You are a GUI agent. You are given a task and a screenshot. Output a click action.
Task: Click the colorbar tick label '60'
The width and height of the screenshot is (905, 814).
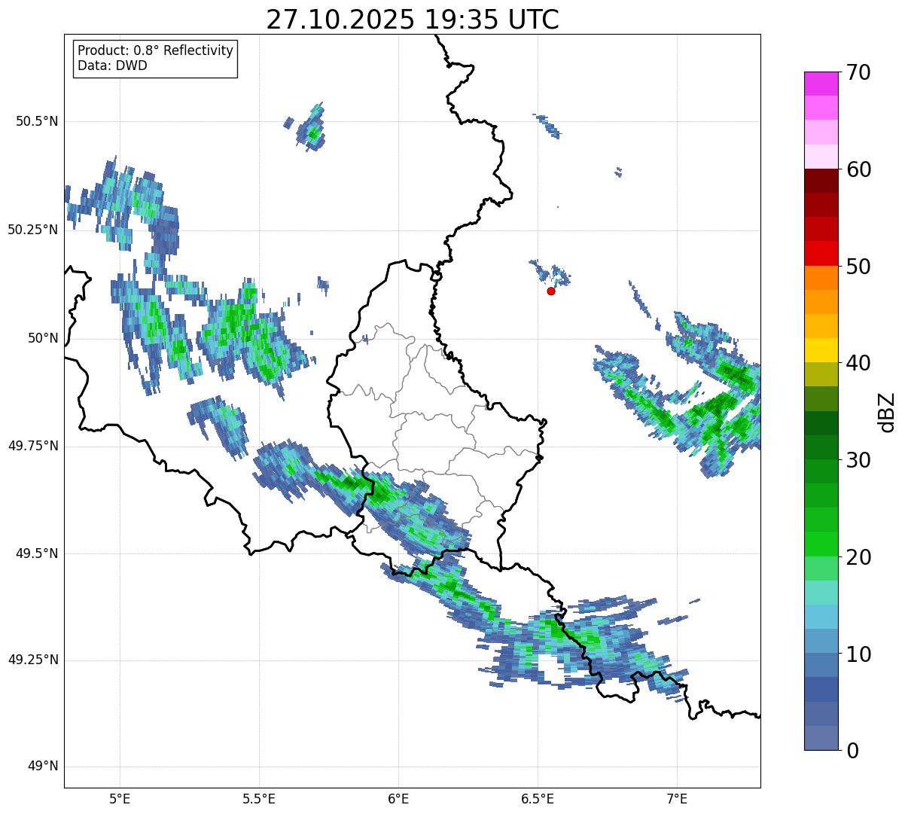(858, 169)
